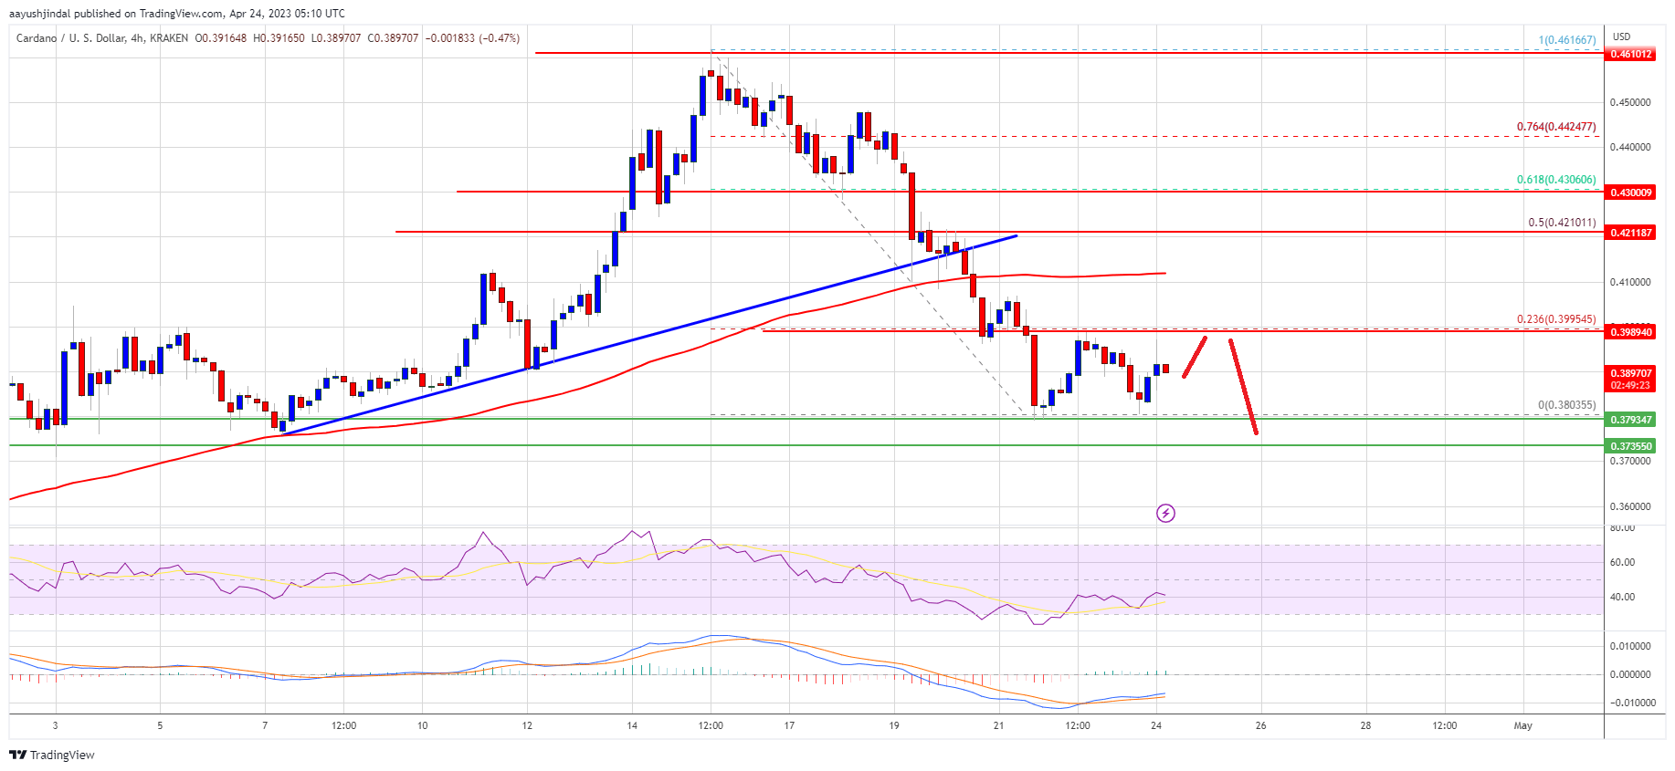This screenshot has width=1675, height=771.
Task: Click the RSI 40.00 scale value
Action: pos(1622,597)
